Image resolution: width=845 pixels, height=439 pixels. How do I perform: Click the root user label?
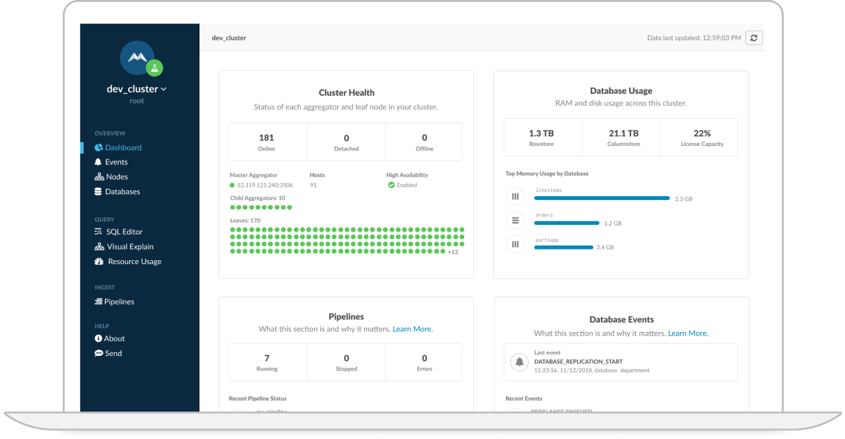pyautogui.click(x=137, y=101)
